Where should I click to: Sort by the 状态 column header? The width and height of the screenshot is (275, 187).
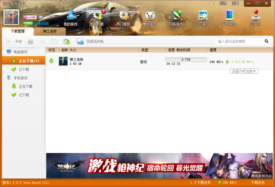click(x=52, y=50)
